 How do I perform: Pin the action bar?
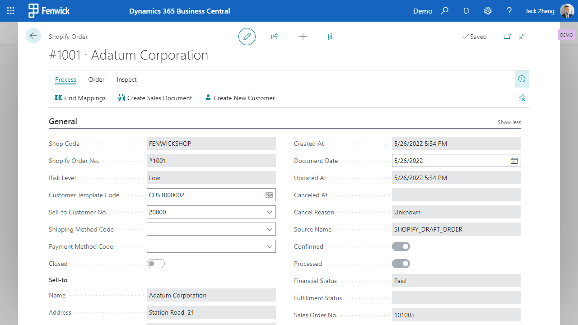click(x=522, y=98)
